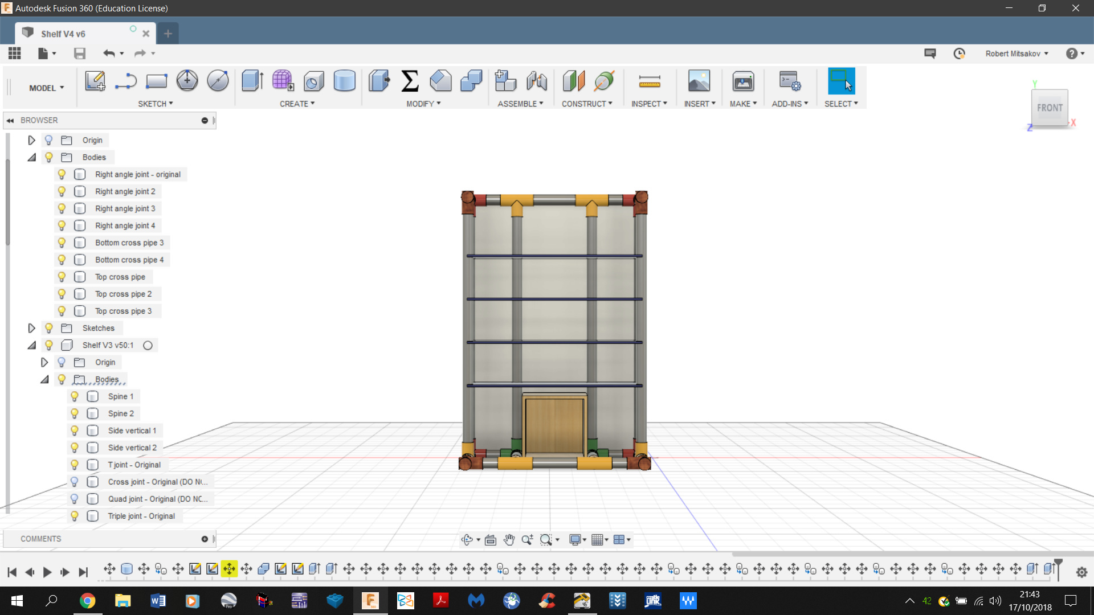This screenshot has width=1094, height=615.
Task: Open the MODEL workspace dropdown
Action: 47,88
